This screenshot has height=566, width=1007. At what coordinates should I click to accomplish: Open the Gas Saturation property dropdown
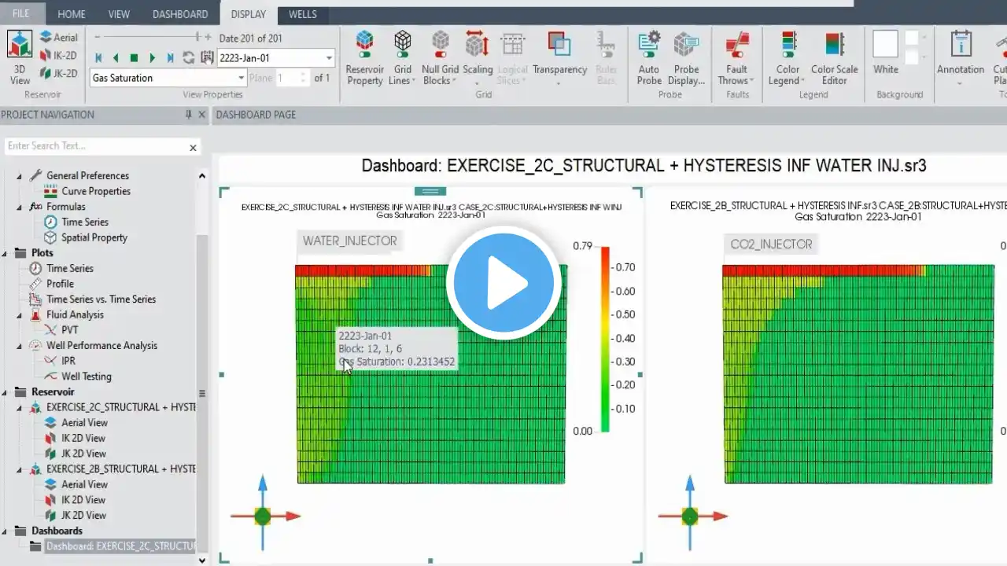242,78
